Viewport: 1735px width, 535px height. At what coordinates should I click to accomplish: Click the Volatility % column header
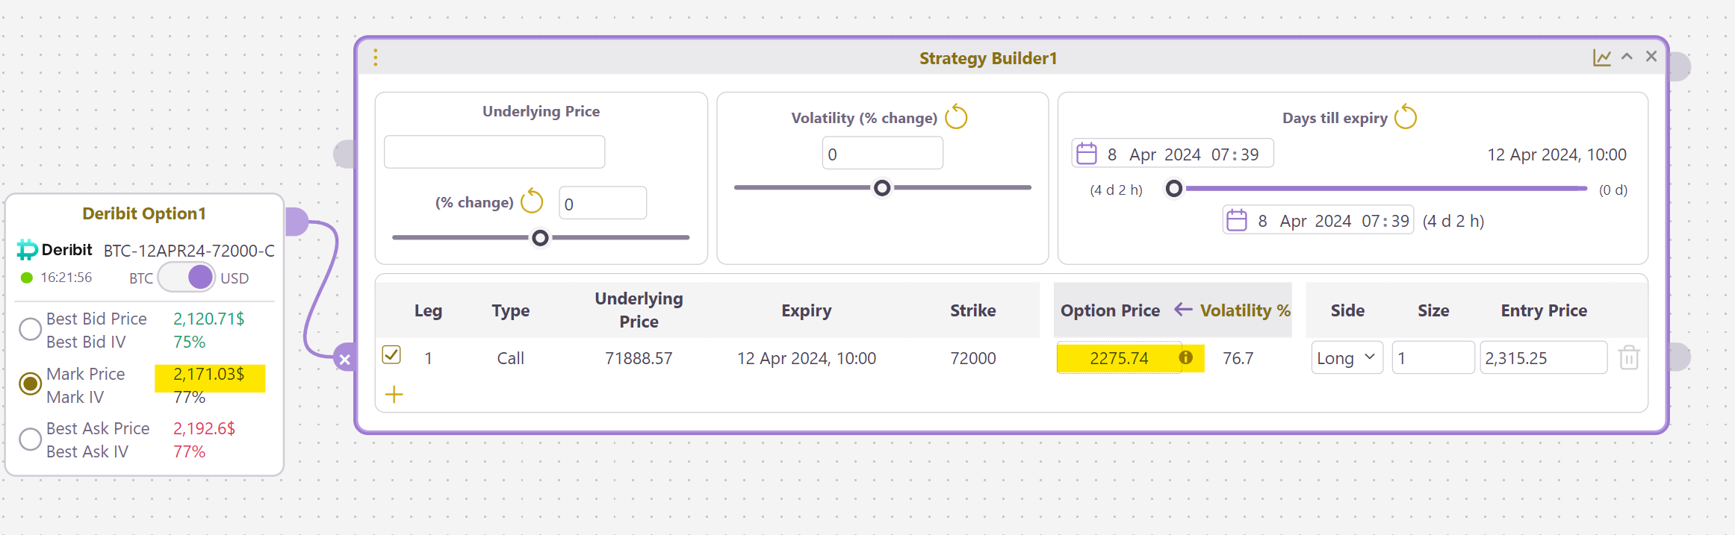click(x=1245, y=310)
